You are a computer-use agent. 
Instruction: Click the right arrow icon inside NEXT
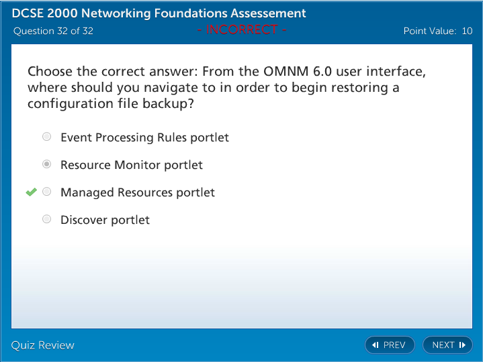click(x=462, y=345)
